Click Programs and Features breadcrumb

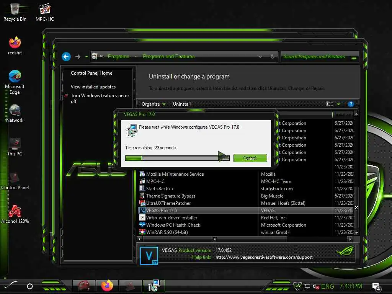pos(168,57)
